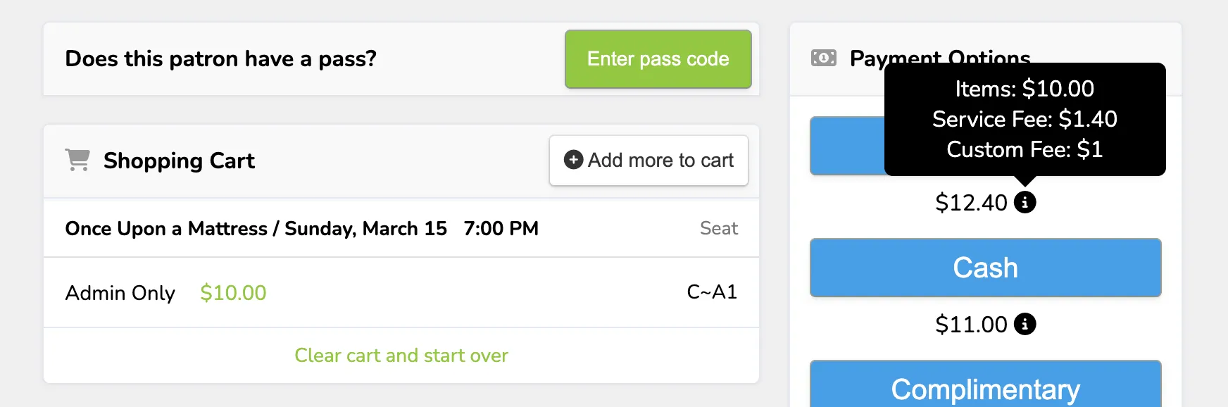The width and height of the screenshot is (1228, 407).
Task: Click the plus icon in Add more to cart
Action: coord(573,160)
